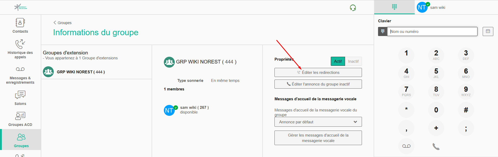Tap the hash key on keypad

click(x=466, y=110)
